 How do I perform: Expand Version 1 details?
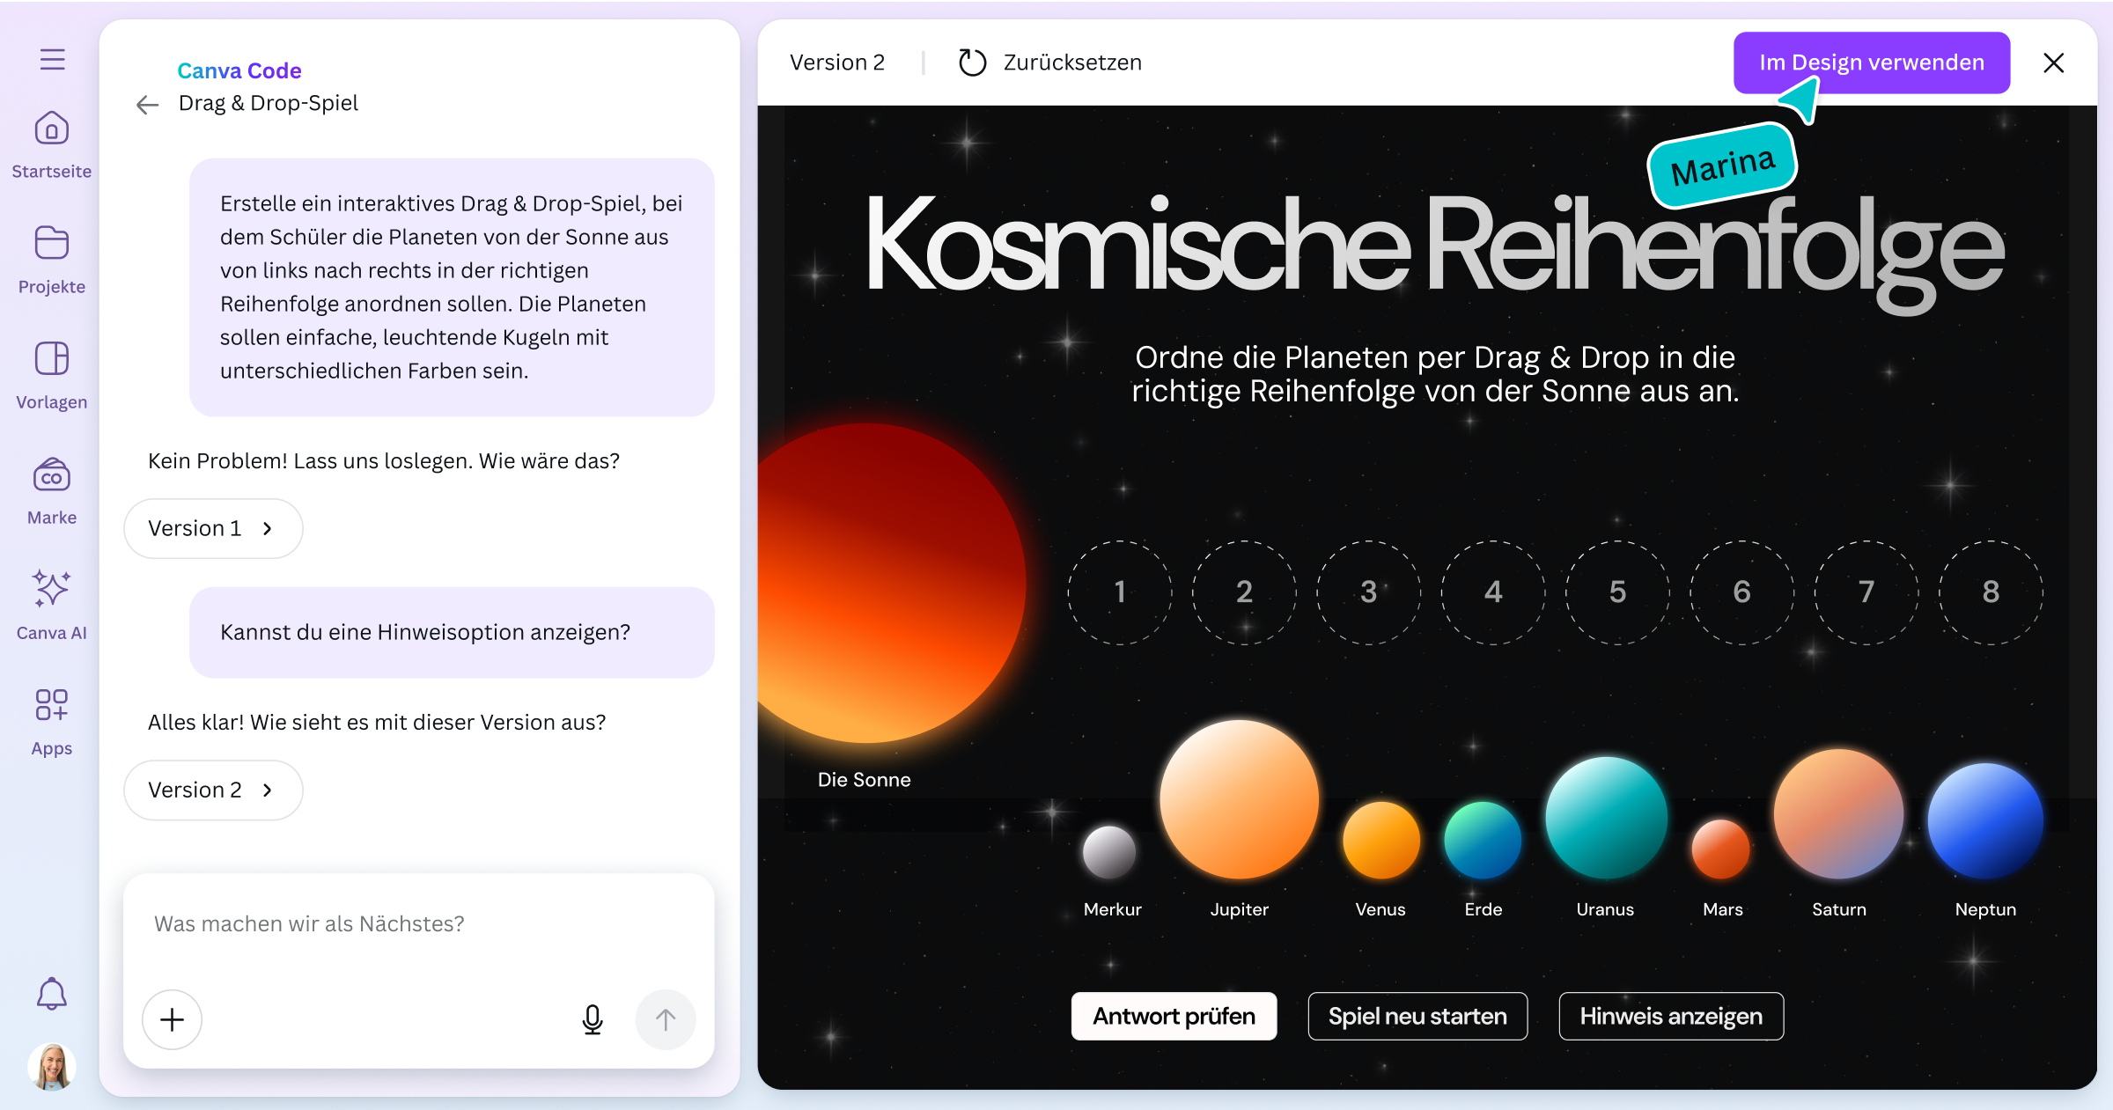tap(212, 528)
